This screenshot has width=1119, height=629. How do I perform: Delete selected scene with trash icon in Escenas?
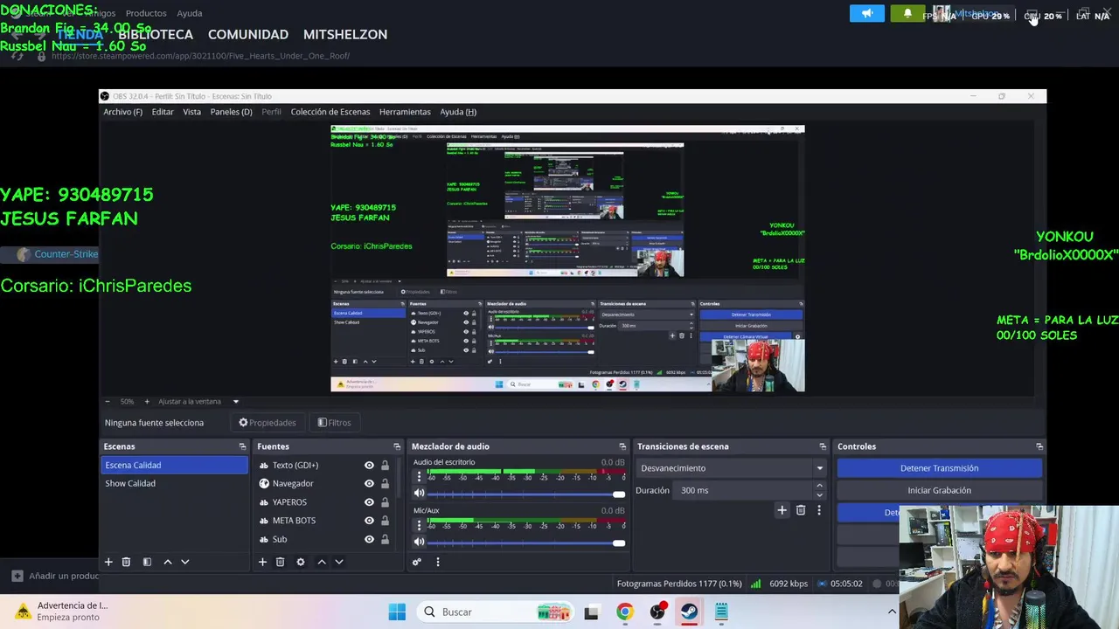pos(126,562)
